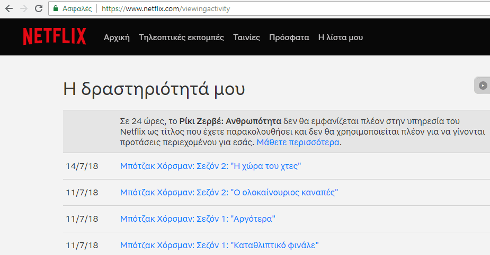The image size is (490, 255).
Task: Focus the address bar URL field
Action: [x=269, y=8]
